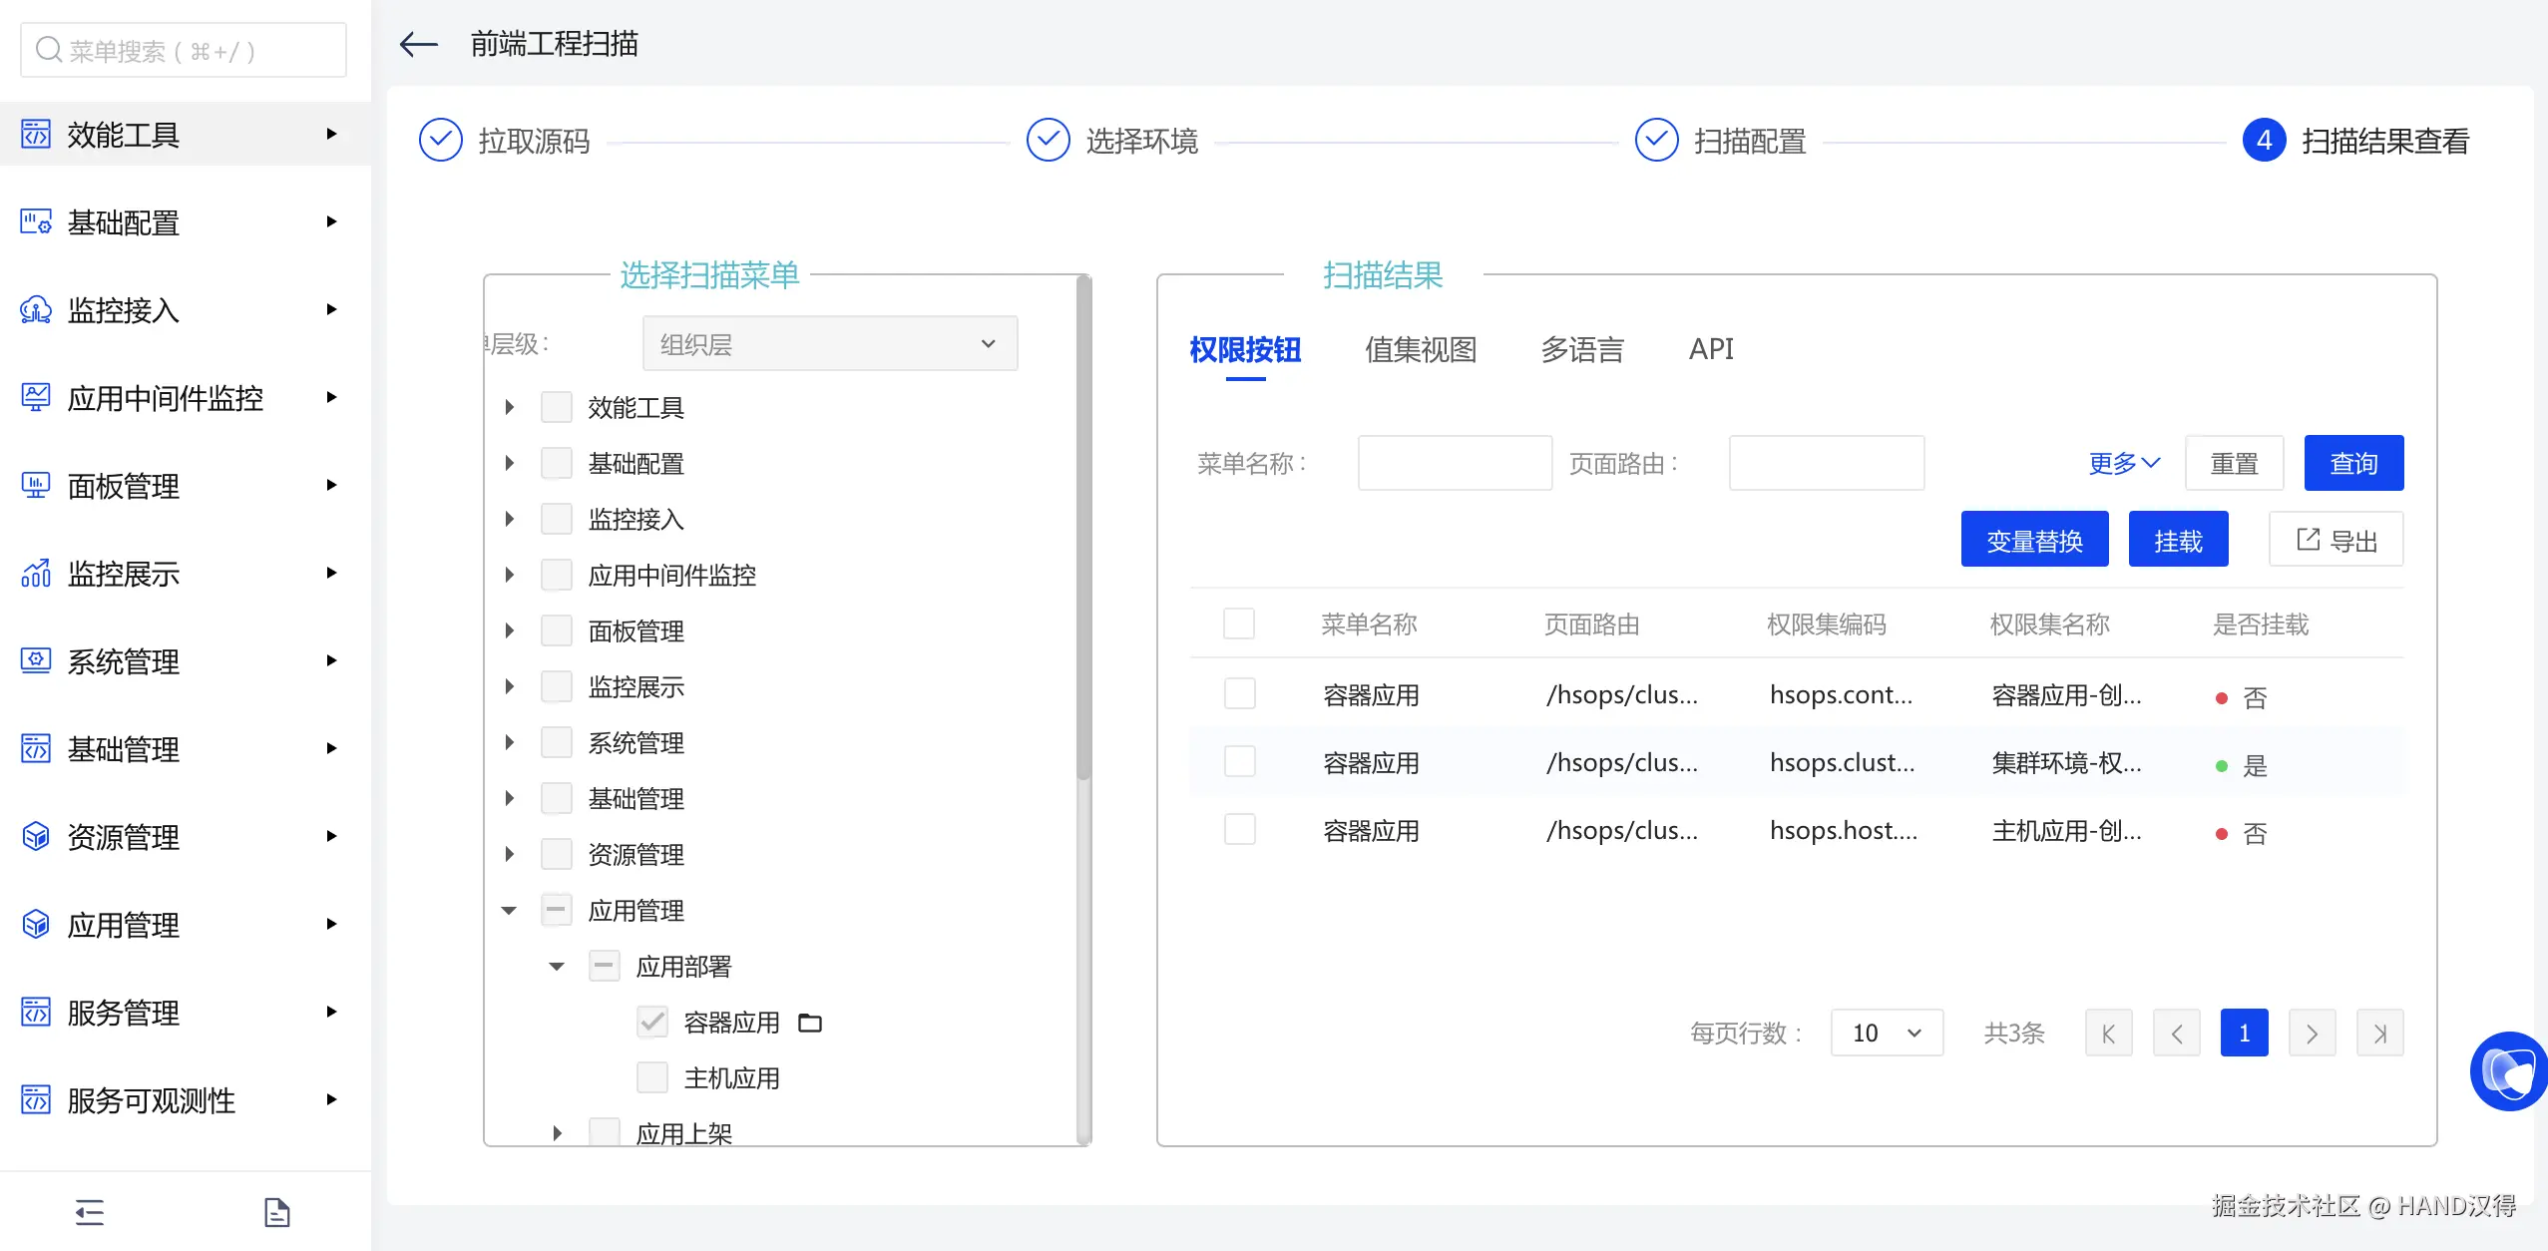Click the 菜单名称 input field

tap(1455, 463)
